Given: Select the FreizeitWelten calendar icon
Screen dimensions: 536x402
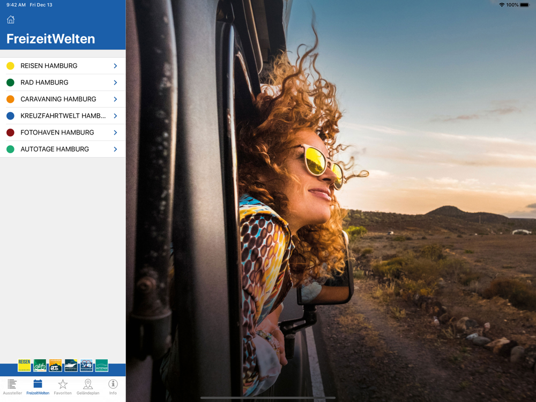Looking at the screenshot, I should (x=38, y=386).
